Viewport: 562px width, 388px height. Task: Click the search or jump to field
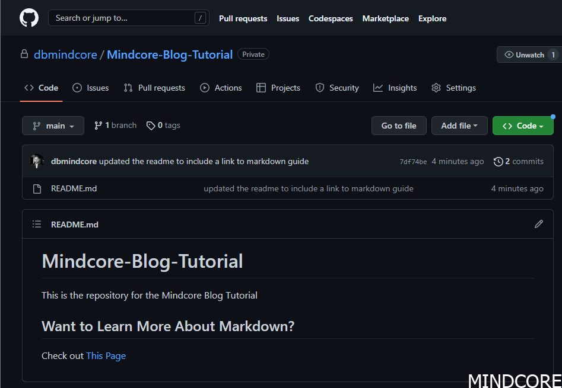click(x=128, y=18)
